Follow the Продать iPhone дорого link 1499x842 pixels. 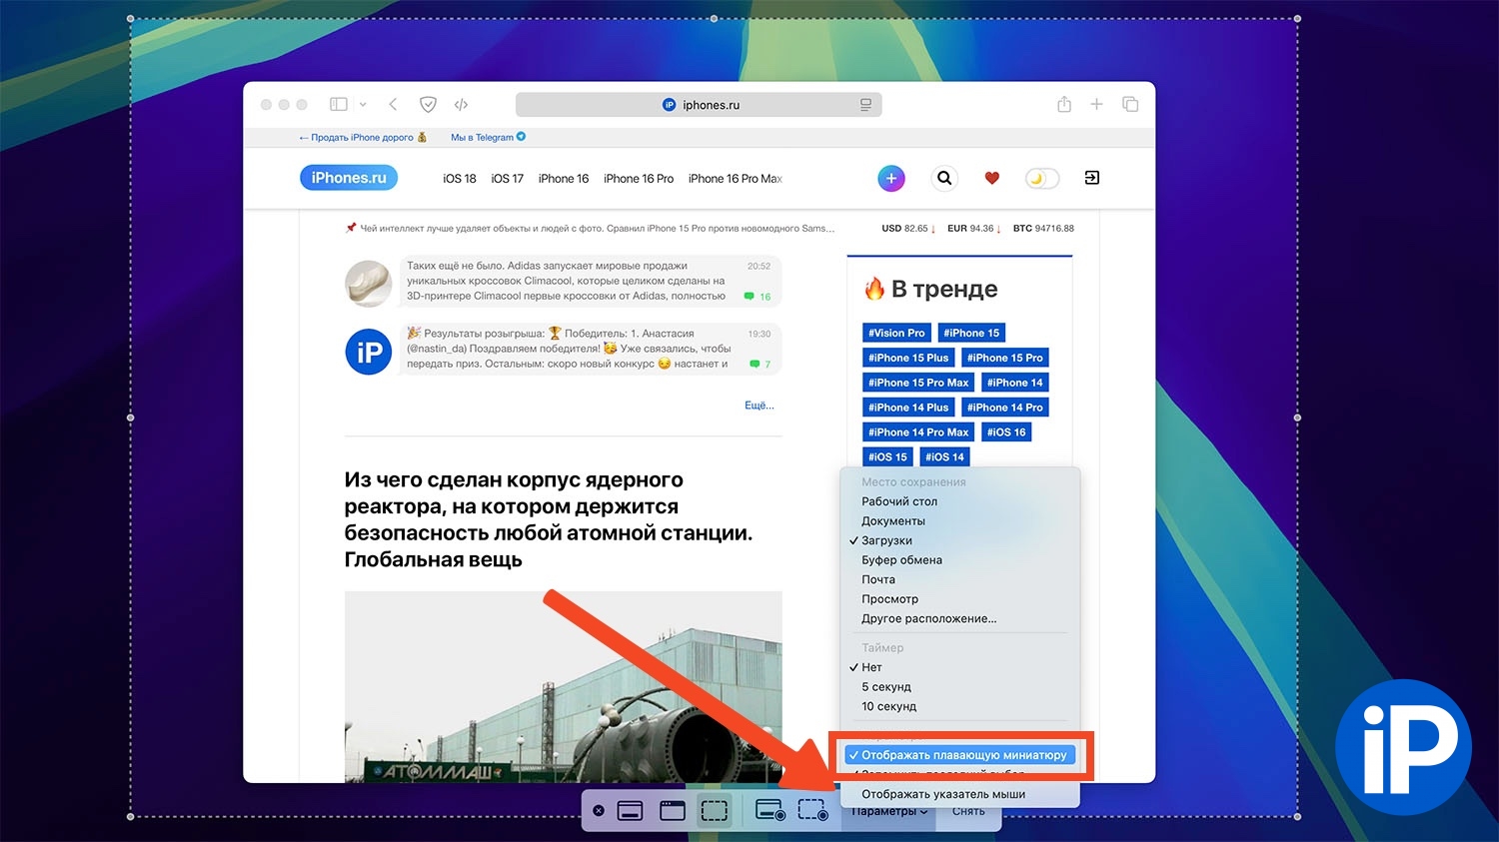pyautogui.click(x=363, y=138)
